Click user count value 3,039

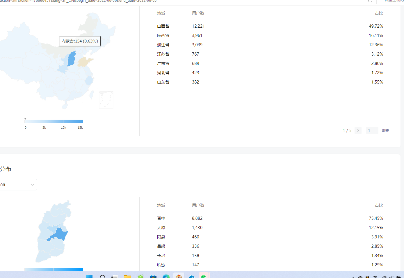pyautogui.click(x=197, y=45)
